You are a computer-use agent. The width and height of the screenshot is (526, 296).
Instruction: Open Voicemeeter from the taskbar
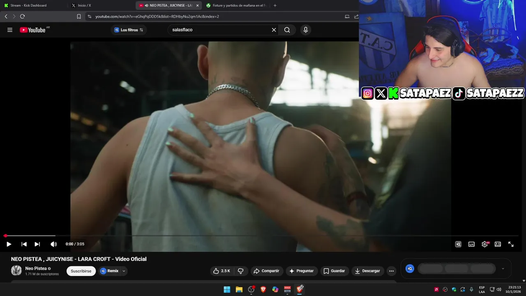pyautogui.click(x=287, y=289)
